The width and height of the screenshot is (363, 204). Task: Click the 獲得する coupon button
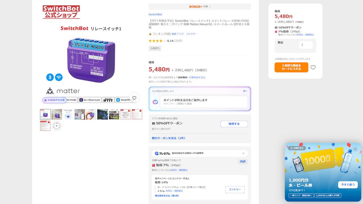[234, 124]
